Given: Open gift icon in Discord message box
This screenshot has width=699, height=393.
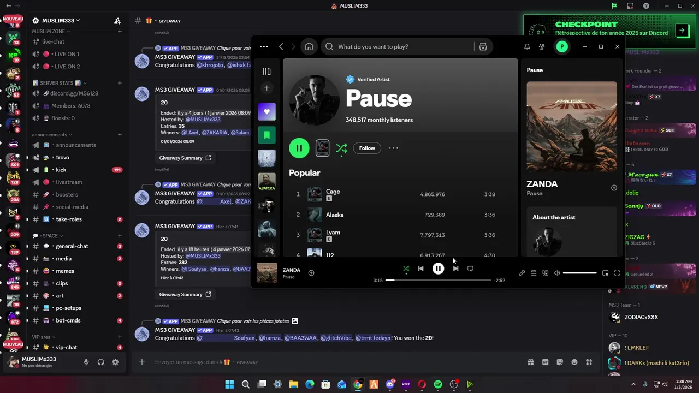Looking at the screenshot, I should tap(530, 362).
